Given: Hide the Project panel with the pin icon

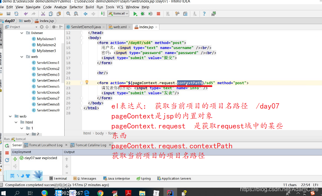Looking at the screenshot, I should click(61, 27).
